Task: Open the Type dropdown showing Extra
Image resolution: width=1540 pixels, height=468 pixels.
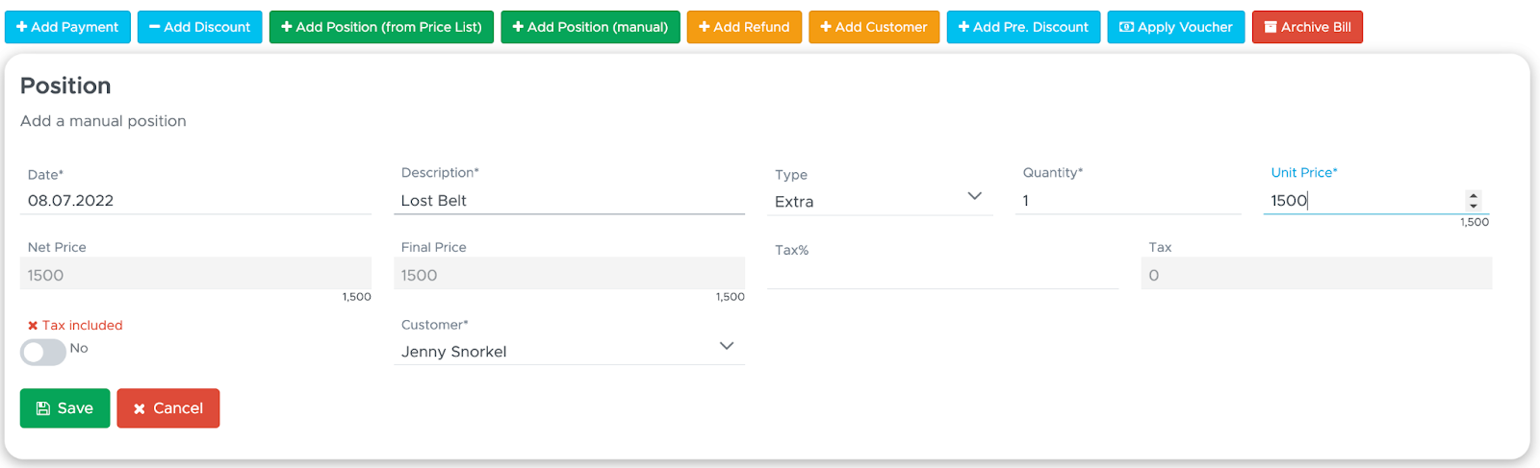Action: point(880,201)
